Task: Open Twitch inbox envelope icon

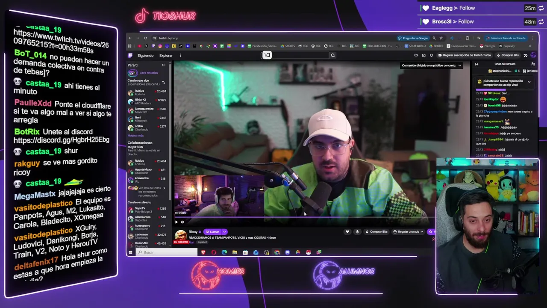Action: click(x=423, y=55)
